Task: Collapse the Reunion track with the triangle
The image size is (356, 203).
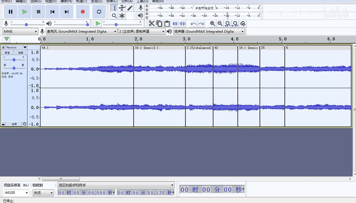Action: pos(3,124)
